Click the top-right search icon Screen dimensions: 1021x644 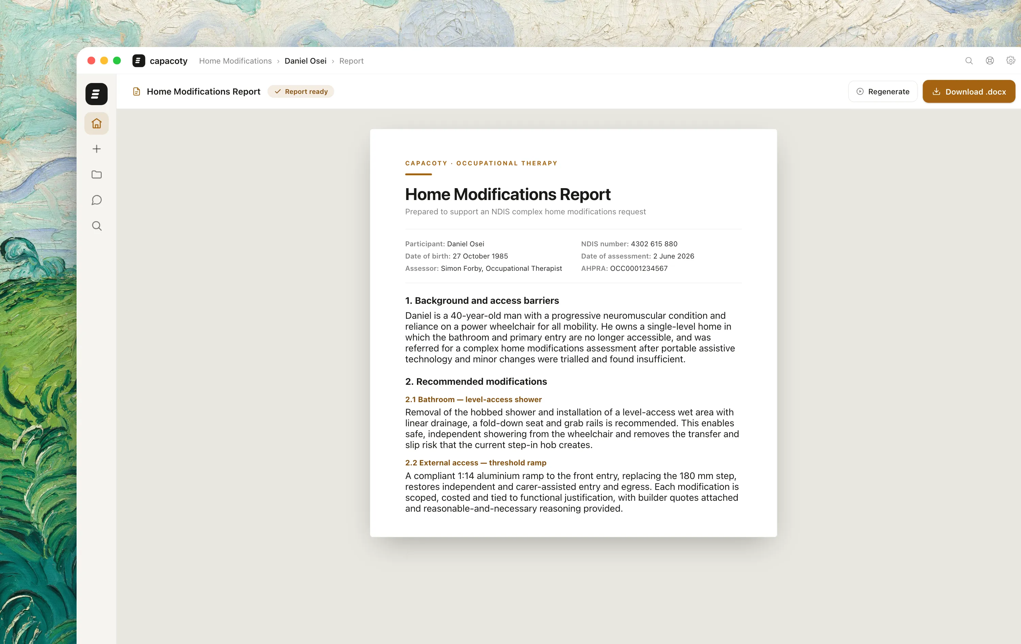click(969, 61)
